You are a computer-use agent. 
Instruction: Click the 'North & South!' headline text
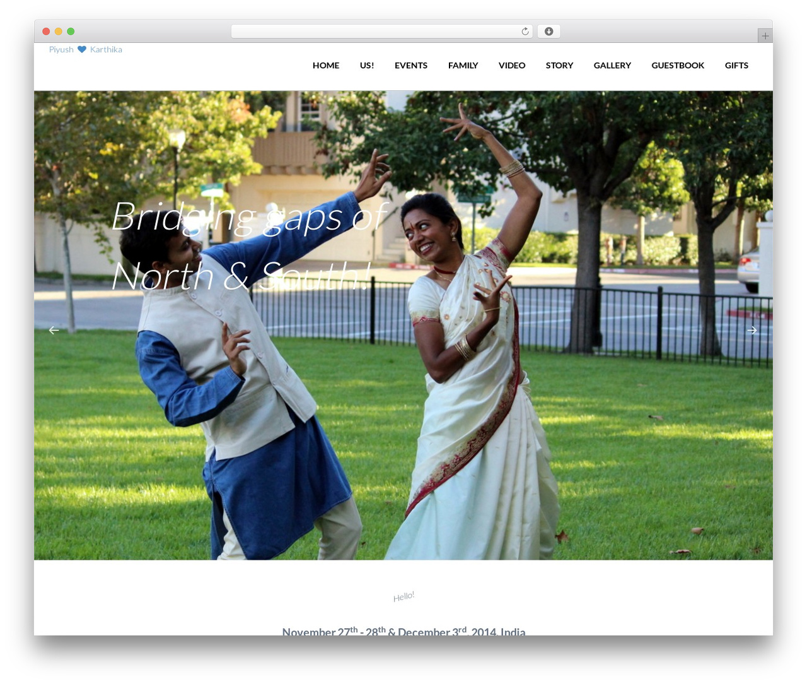pyautogui.click(x=240, y=276)
